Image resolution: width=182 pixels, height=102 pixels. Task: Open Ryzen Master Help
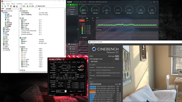72,51
